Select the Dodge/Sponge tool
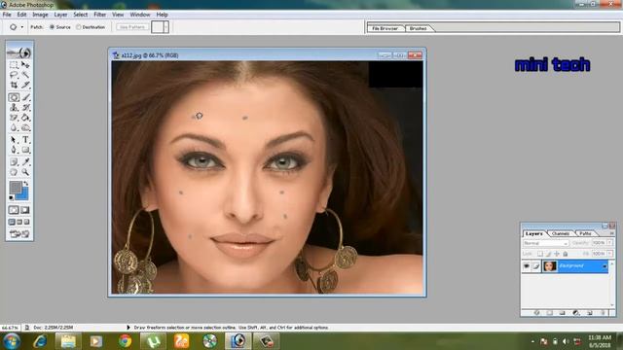 coord(25,128)
